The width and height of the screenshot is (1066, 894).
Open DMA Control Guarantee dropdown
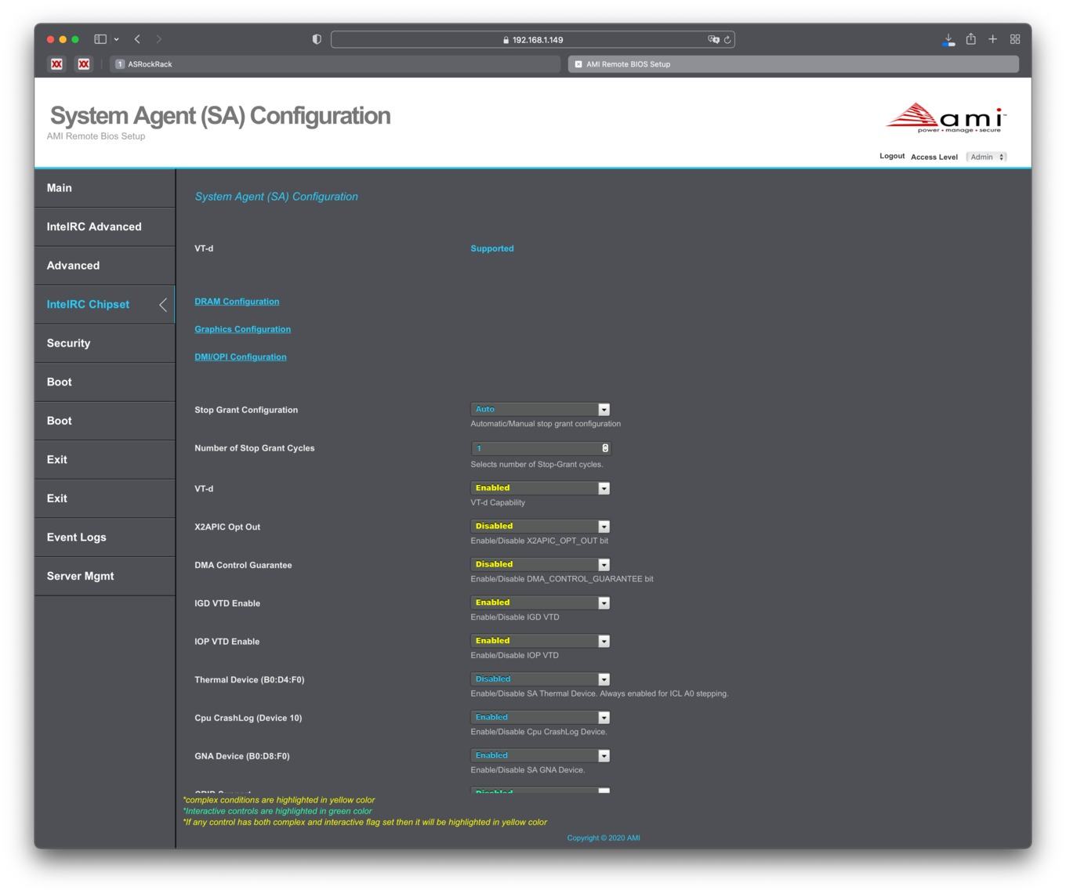click(540, 565)
